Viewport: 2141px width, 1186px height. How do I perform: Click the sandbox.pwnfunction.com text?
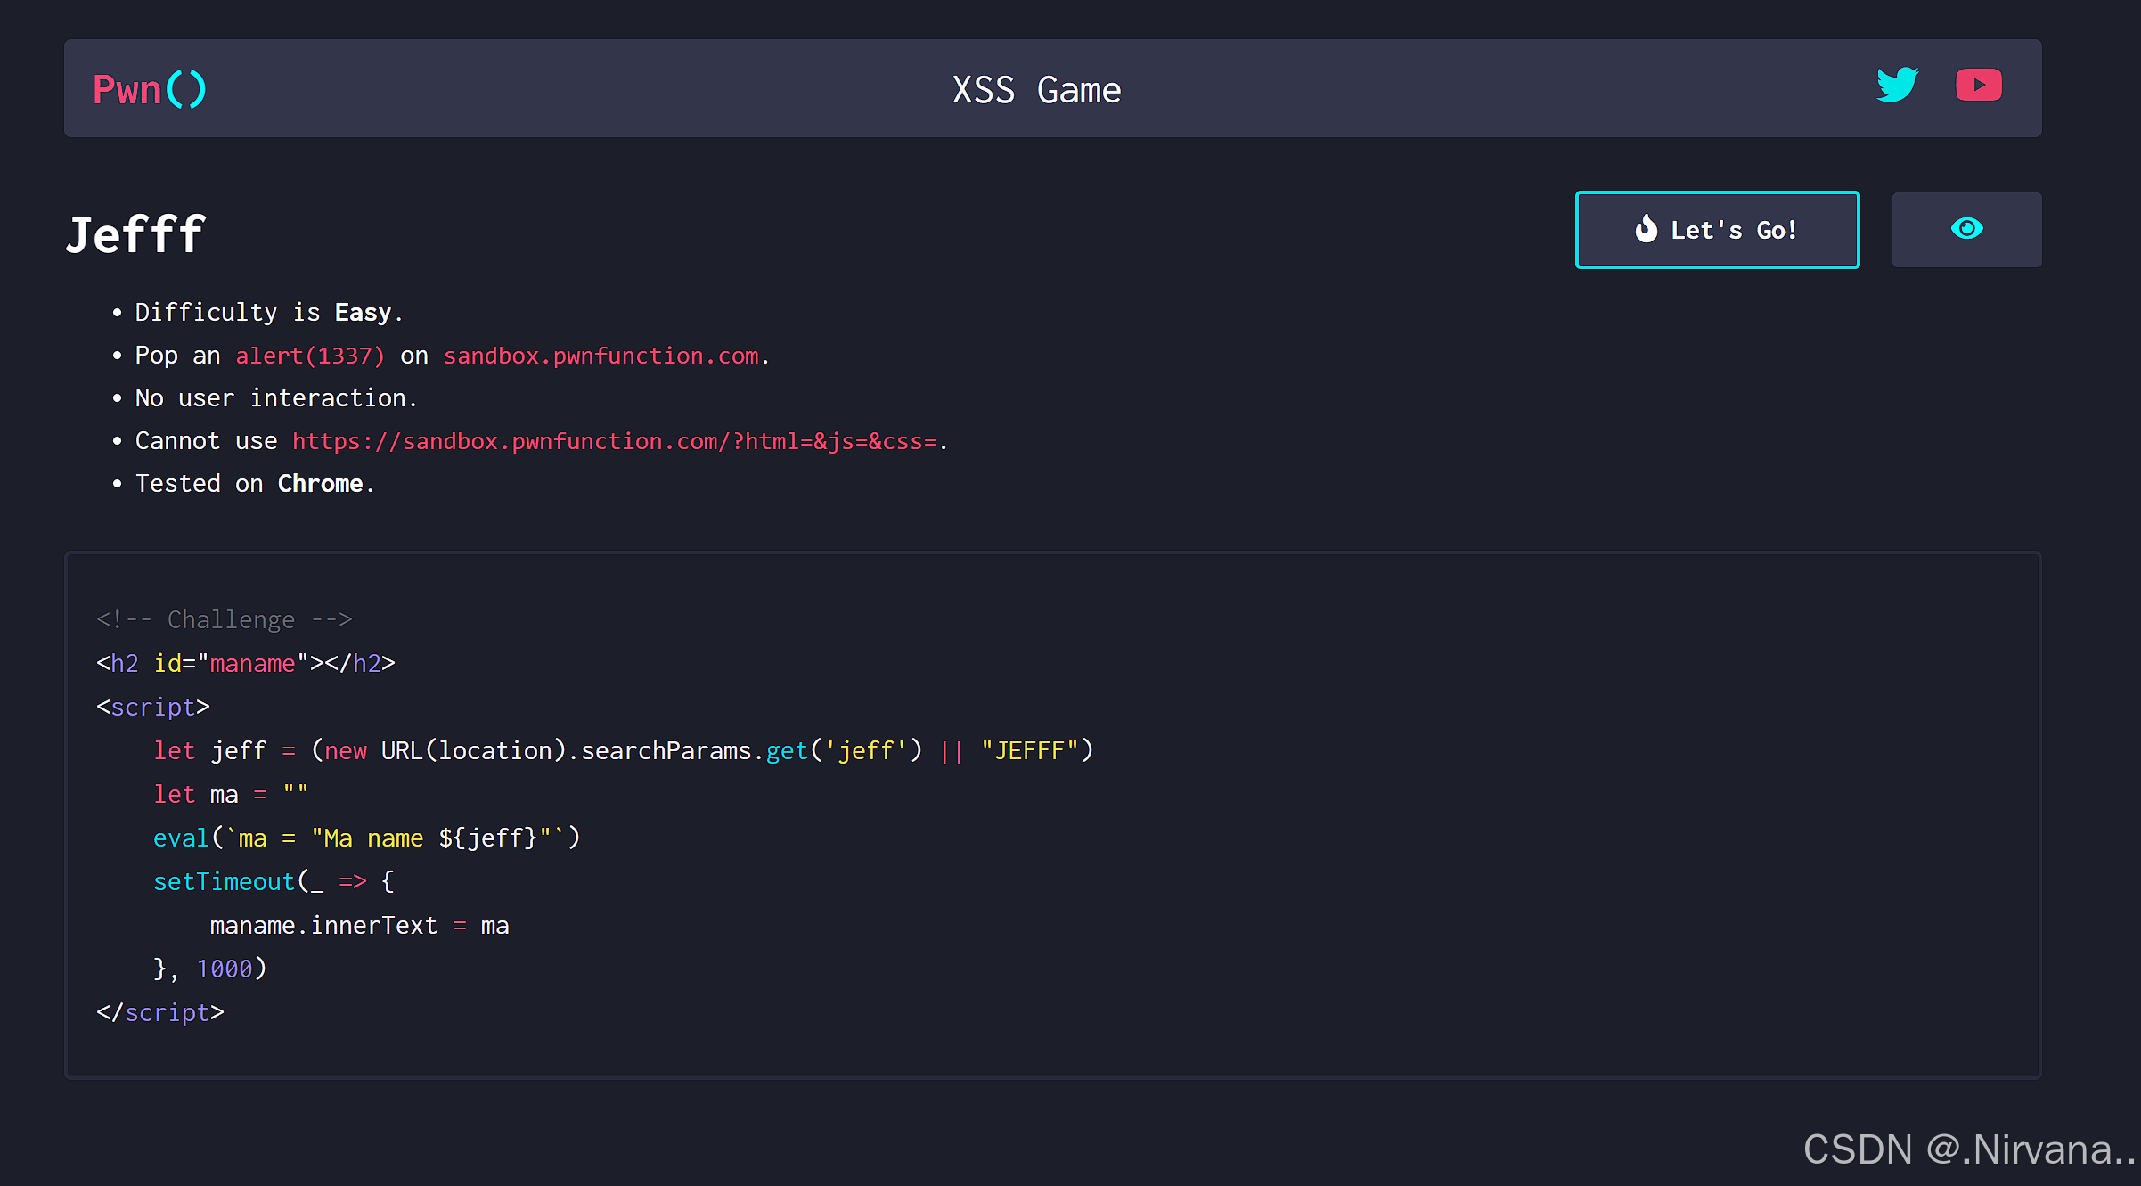(601, 356)
